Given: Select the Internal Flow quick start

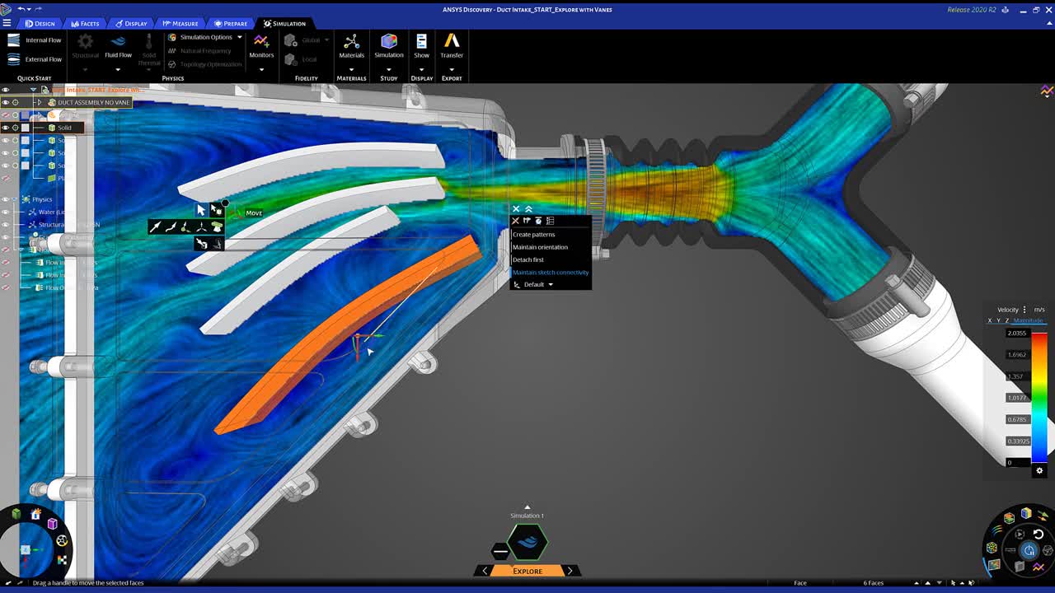Looking at the screenshot, I should pyautogui.click(x=35, y=40).
